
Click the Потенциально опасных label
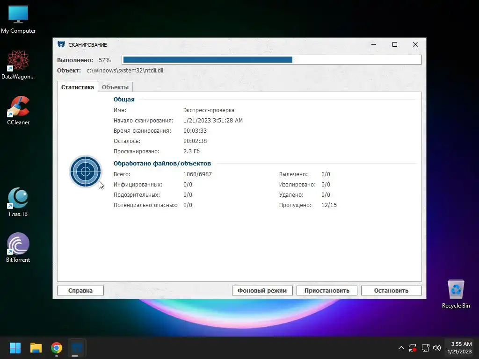(145, 205)
